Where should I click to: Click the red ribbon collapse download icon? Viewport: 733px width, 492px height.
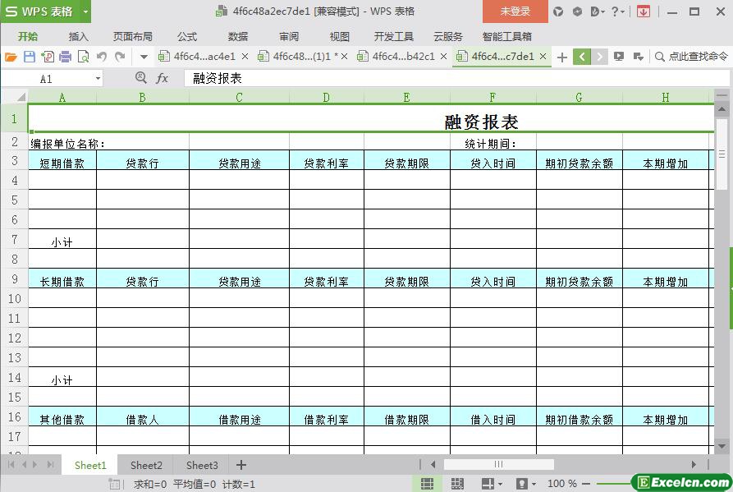[x=644, y=11]
